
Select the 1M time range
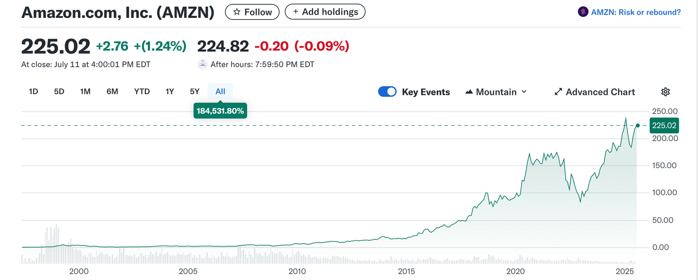pyautogui.click(x=85, y=91)
